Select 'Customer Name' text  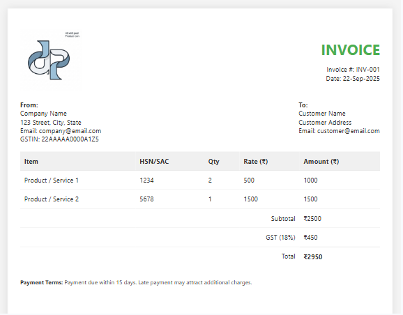[x=322, y=114]
